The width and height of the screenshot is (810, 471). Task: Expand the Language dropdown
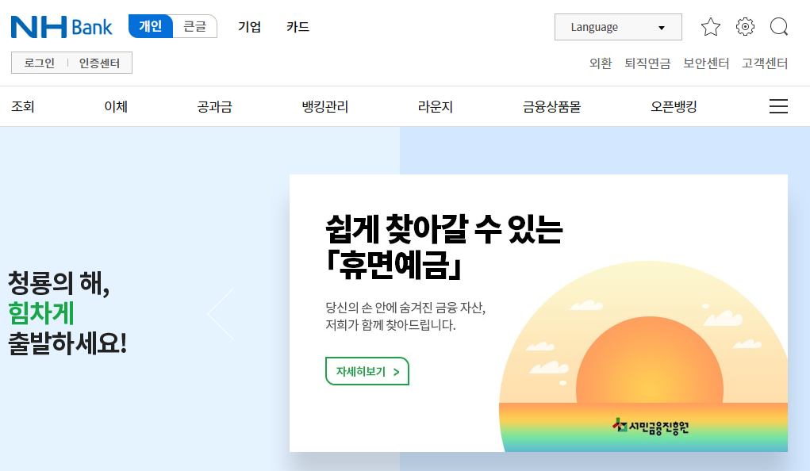(x=618, y=27)
